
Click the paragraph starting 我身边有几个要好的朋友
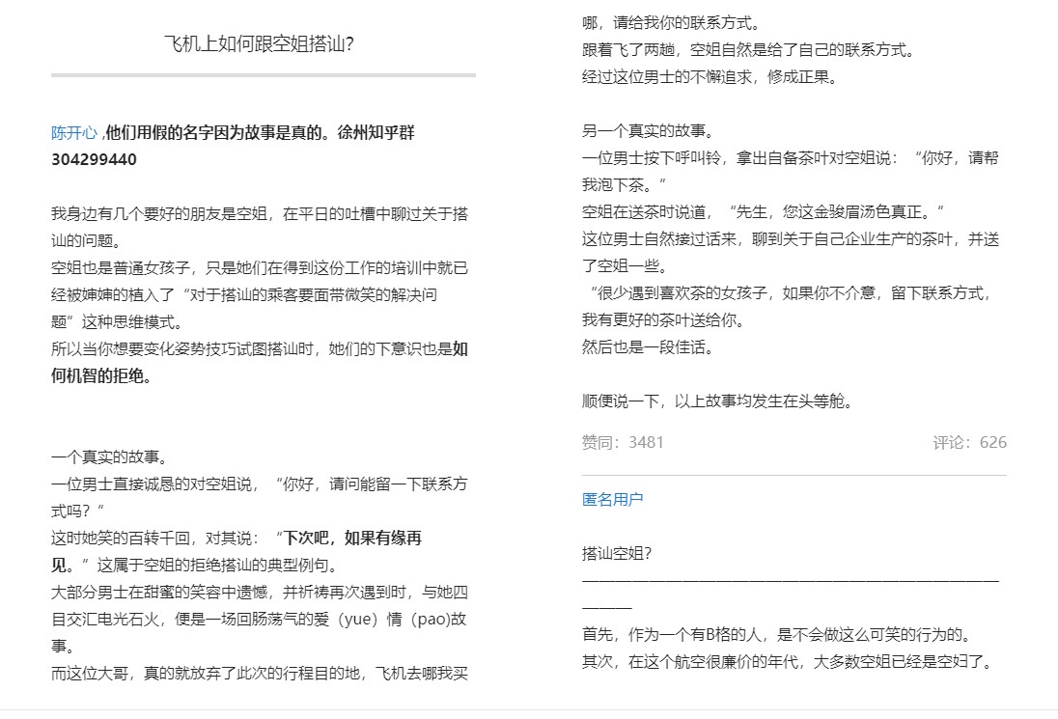[x=260, y=213]
